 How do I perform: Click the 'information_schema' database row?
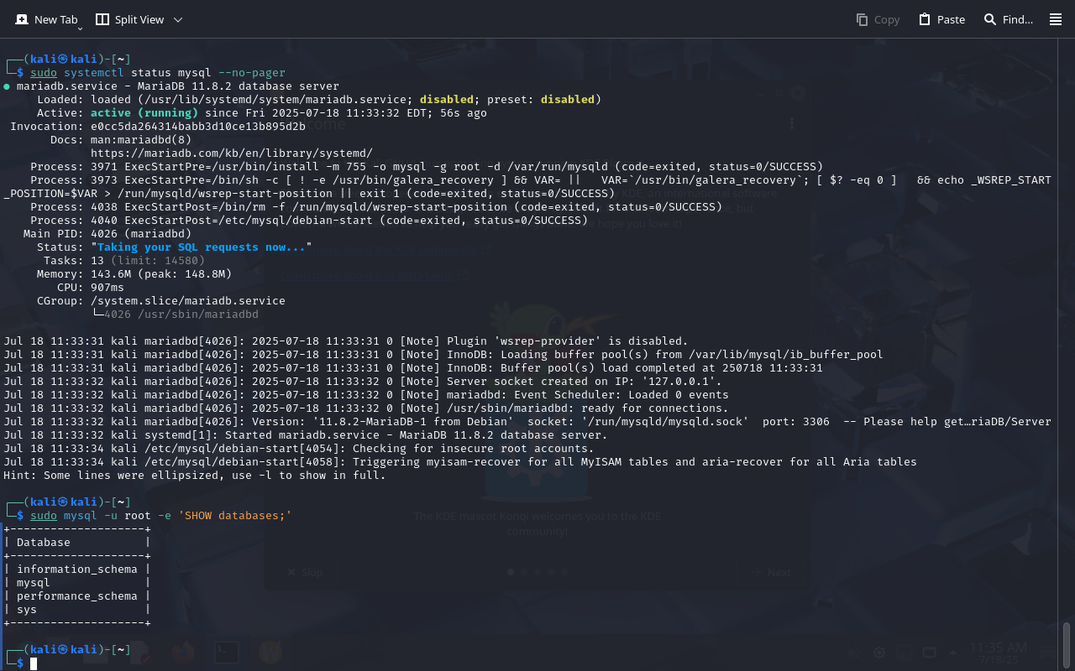coord(77,570)
